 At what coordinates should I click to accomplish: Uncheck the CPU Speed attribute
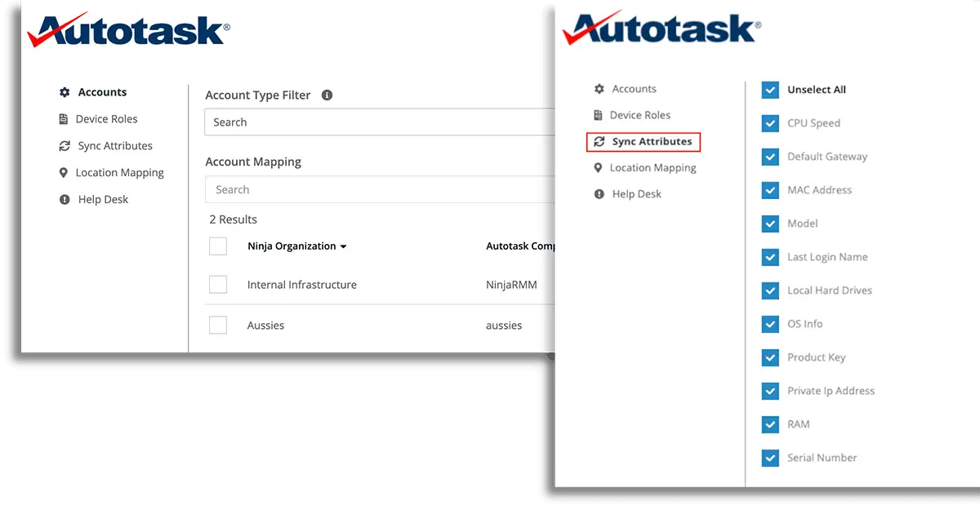770,123
